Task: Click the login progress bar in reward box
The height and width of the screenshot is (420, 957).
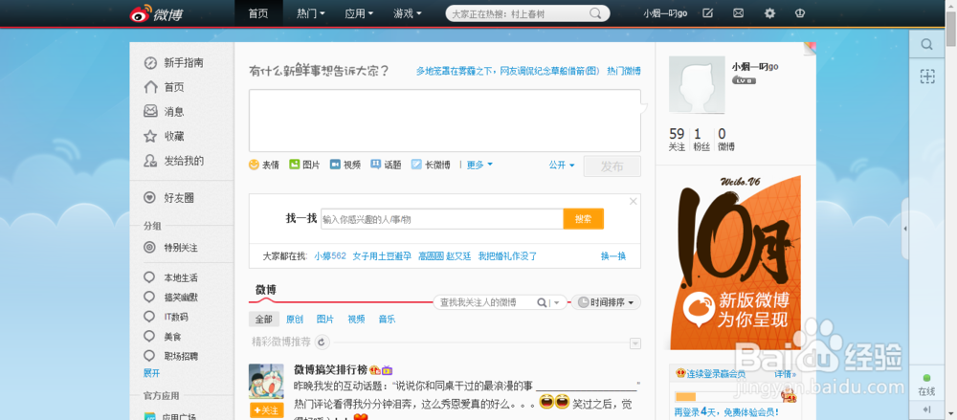Action: (x=728, y=397)
